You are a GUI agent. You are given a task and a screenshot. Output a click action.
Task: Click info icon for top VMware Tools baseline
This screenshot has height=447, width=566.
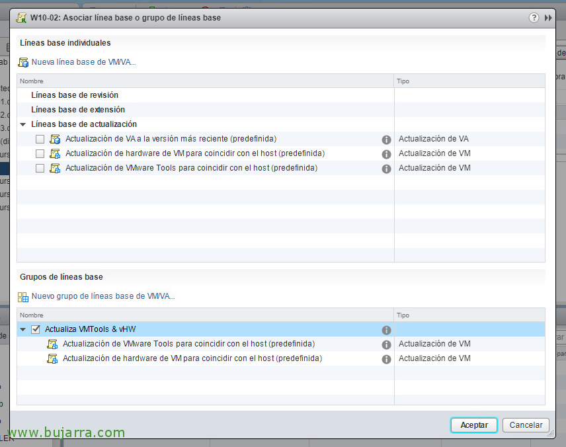[x=386, y=169]
